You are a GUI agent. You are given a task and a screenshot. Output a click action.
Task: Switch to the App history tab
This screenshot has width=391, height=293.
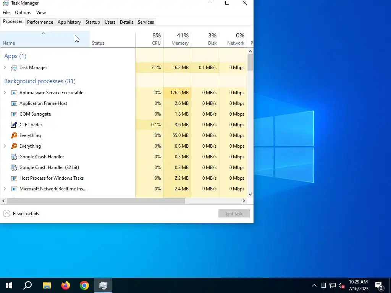click(69, 22)
